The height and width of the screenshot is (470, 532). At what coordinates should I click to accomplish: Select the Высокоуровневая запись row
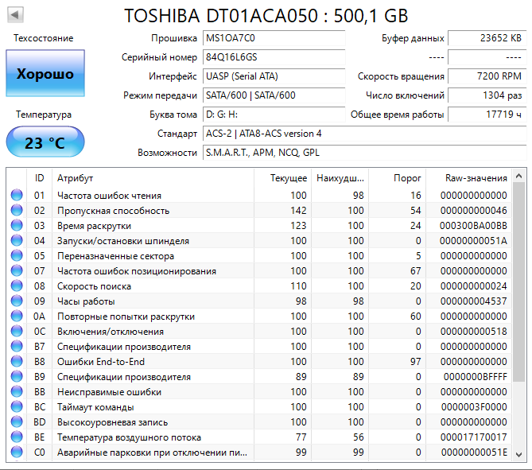click(x=259, y=421)
